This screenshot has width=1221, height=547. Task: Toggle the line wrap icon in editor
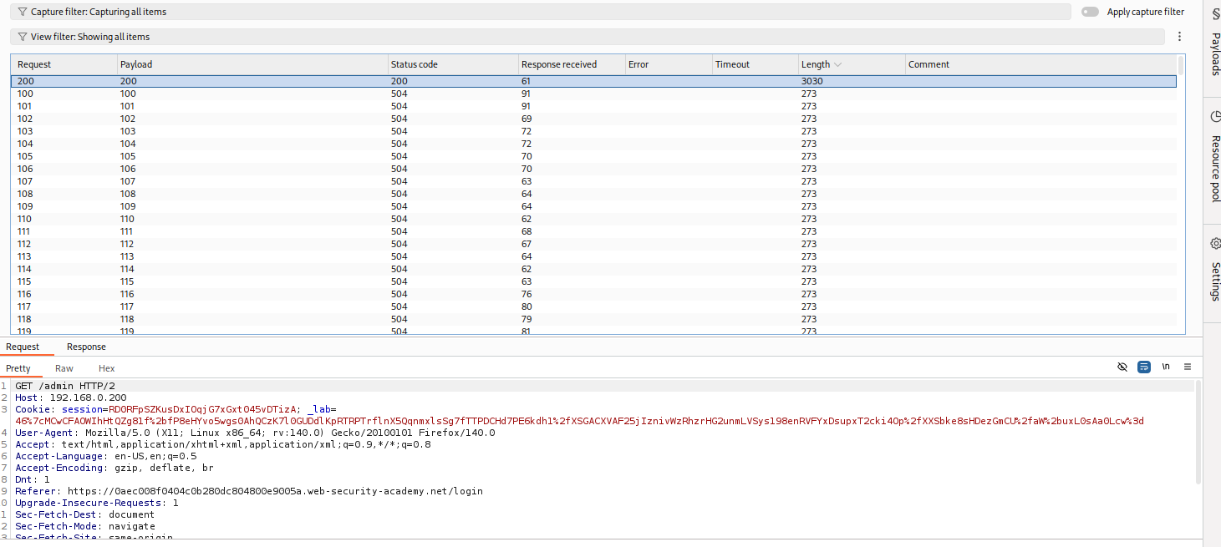click(x=1144, y=367)
